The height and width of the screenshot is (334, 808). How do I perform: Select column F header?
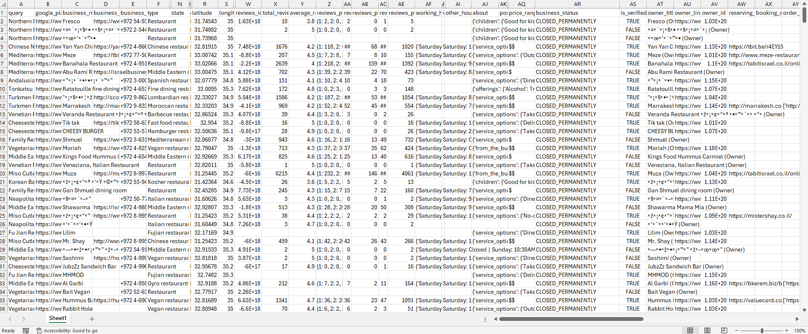click(x=159, y=4)
